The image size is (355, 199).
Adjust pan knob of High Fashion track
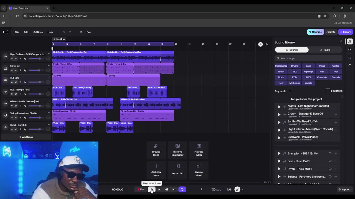coord(48,59)
